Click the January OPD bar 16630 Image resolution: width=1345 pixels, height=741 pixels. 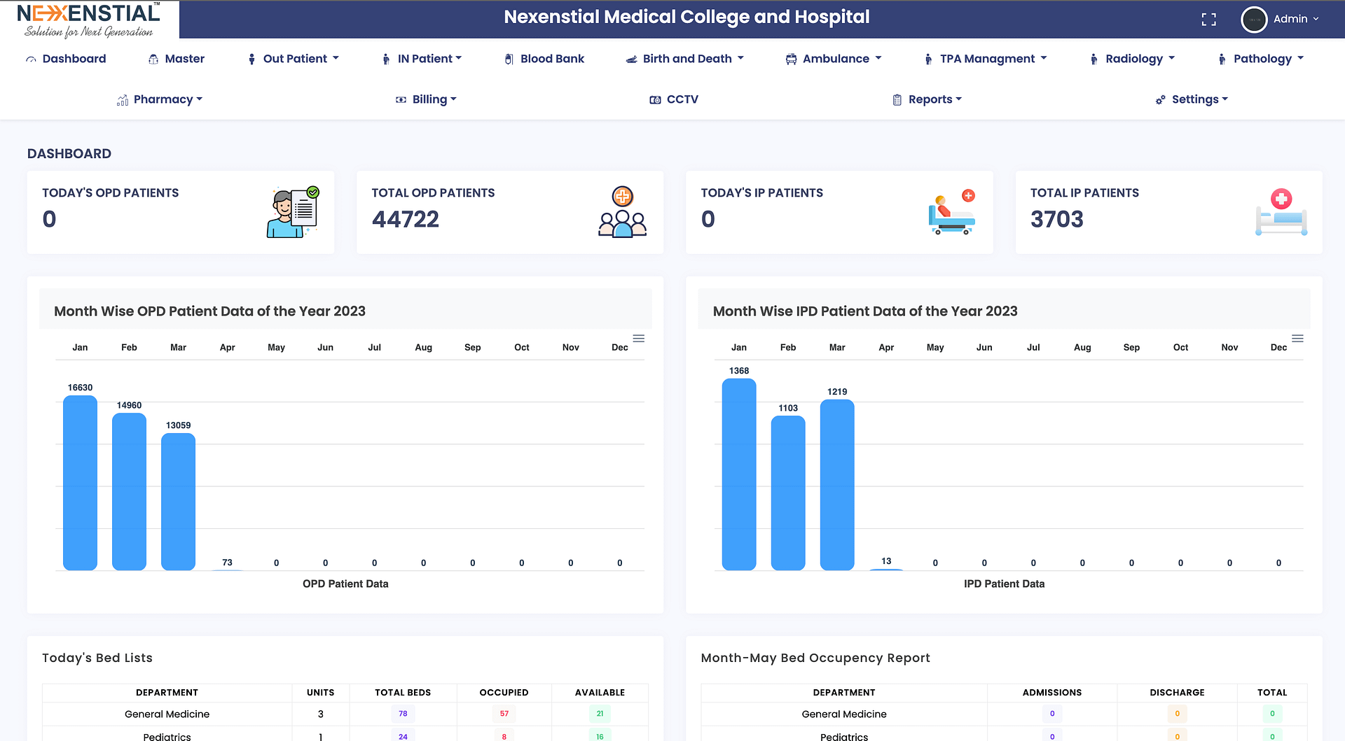[80, 483]
